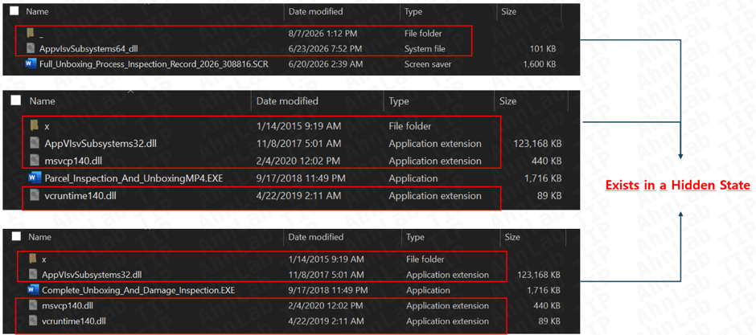This screenshot has height=335, width=756.
Task: Select the file name AppvIsvSubsystems64_dll
Action: 90,49
